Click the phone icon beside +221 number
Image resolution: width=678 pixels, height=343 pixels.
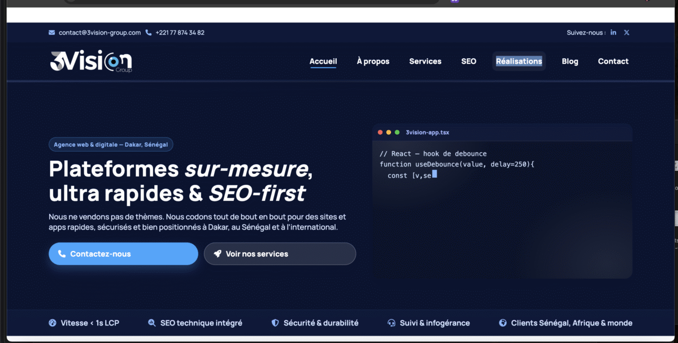149,33
